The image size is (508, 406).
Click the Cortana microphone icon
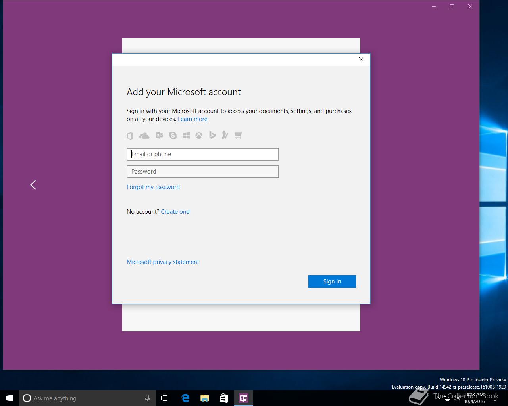tap(147, 398)
